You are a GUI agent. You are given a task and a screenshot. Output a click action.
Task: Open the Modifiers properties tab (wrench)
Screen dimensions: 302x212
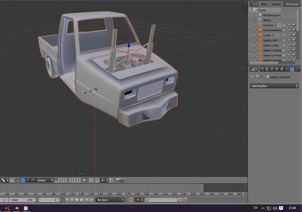click(x=292, y=69)
